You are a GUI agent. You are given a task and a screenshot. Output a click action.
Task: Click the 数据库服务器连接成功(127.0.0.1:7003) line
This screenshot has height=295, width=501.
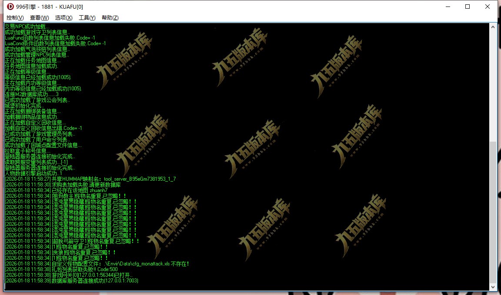tap(72, 281)
